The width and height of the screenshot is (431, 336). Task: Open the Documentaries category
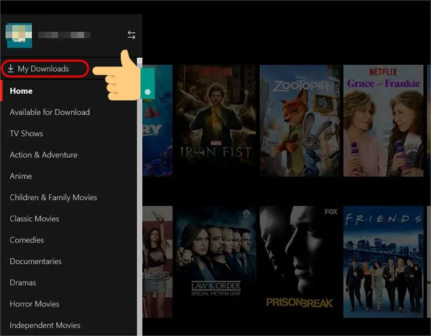[x=36, y=261]
